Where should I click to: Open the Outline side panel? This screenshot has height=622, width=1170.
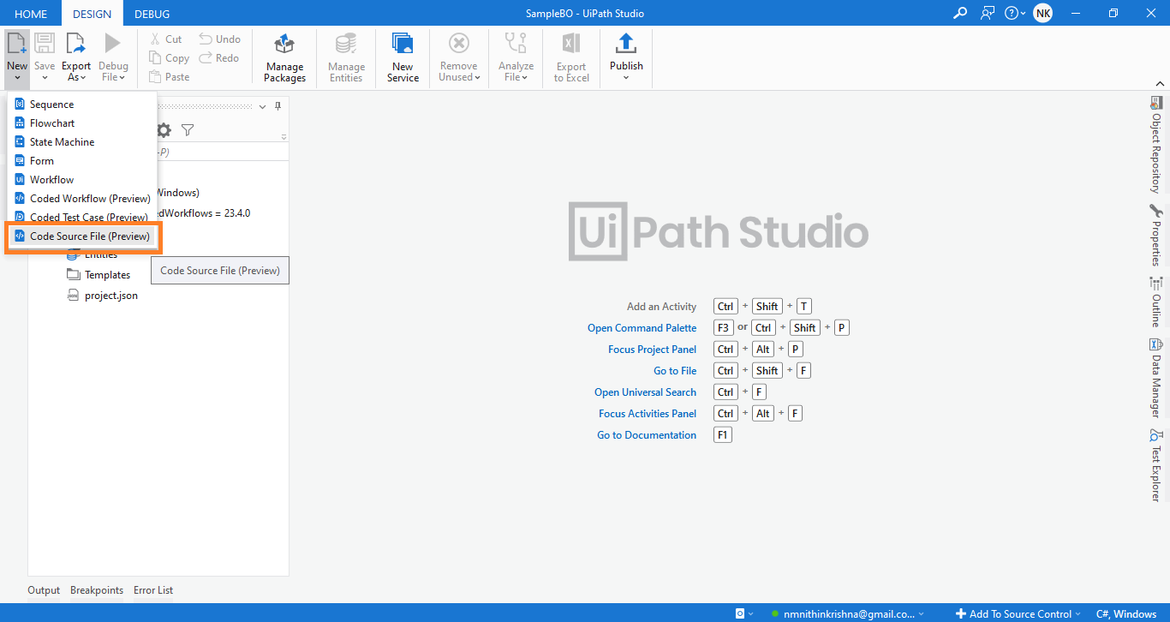click(x=1155, y=302)
